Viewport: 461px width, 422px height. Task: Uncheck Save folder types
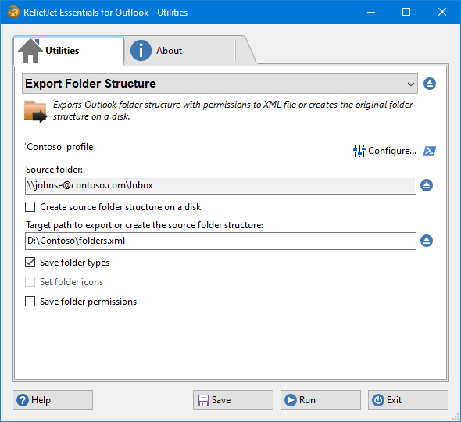(30, 263)
